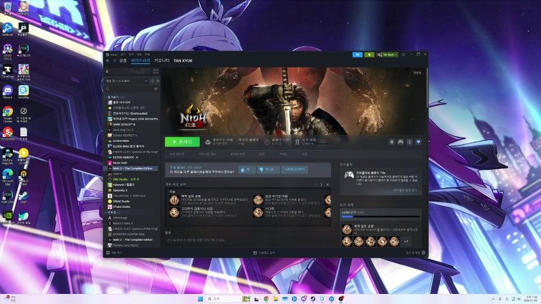Image resolution: width=541 pixels, height=304 pixels.
Task: Select VTube Studio in library list
Action: pyautogui.click(x=121, y=207)
